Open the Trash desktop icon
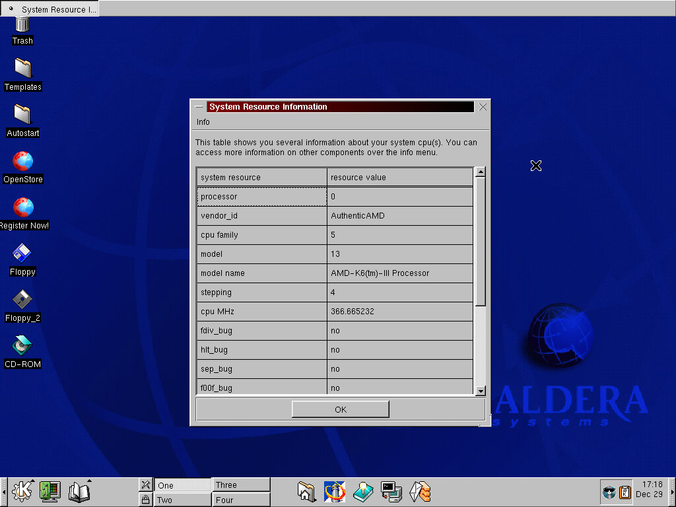Viewport: 676px width, 507px height. click(22, 26)
